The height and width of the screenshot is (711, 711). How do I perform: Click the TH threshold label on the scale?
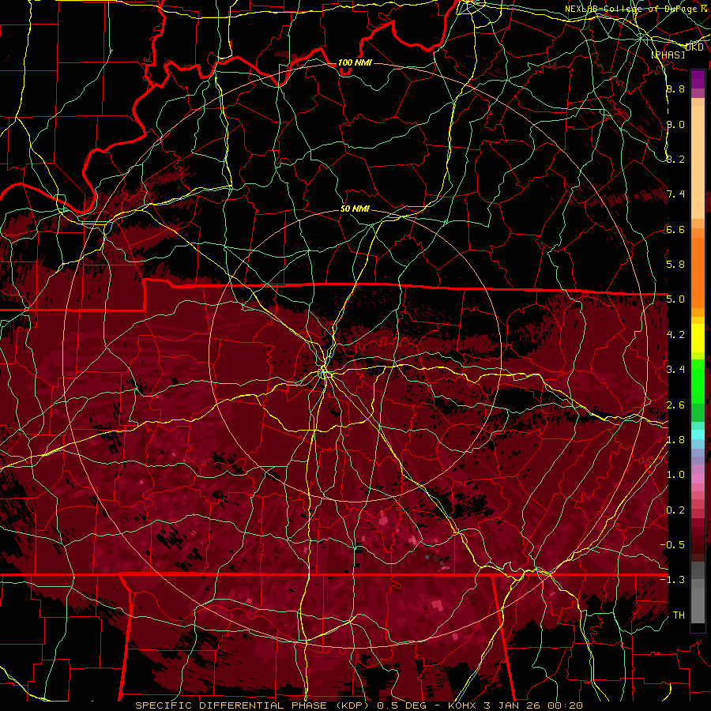pos(679,615)
